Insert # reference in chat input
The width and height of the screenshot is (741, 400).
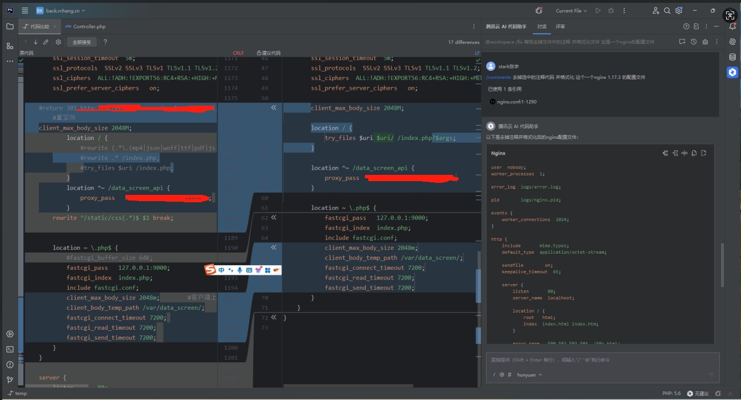point(509,375)
